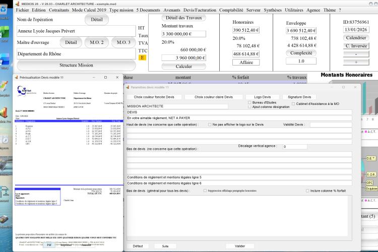Click the Suite button in Paramètres devis
This screenshot has width=378, height=252.
click(165, 246)
